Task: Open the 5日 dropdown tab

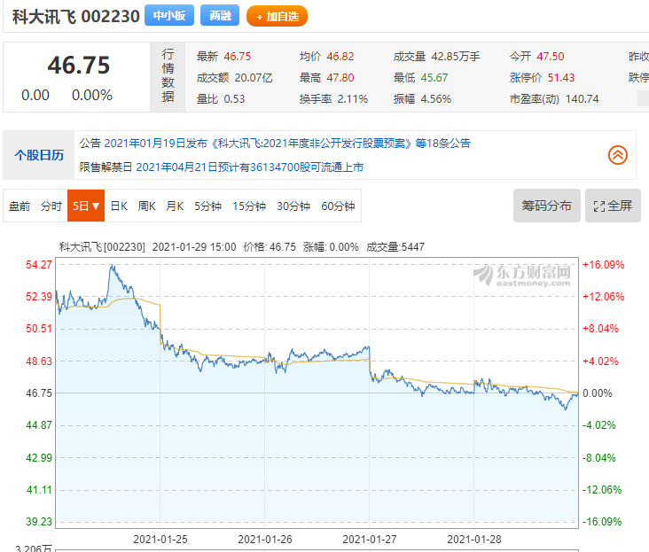Action: (x=86, y=206)
